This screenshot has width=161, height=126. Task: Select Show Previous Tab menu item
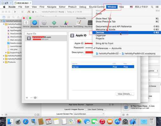click(127, 22)
